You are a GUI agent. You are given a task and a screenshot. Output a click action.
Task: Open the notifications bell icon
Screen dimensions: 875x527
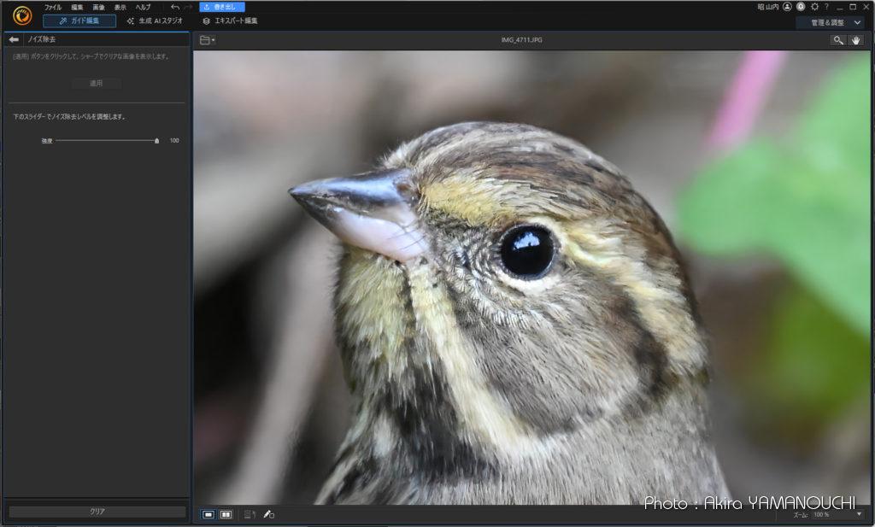click(801, 7)
